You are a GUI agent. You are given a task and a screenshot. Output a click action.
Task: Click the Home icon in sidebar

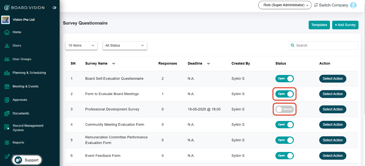(x=7, y=32)
